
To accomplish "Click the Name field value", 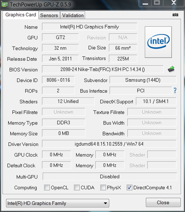I will click(x=90, y=27).
